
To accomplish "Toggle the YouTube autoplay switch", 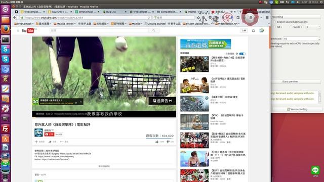I will 242,54.
